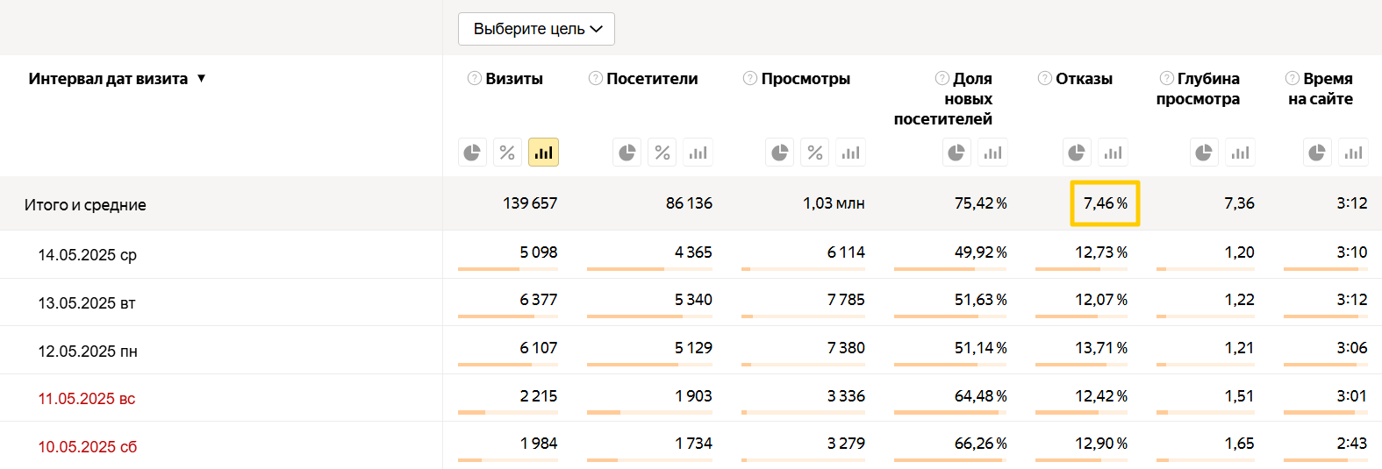Click pie chart icon under Визиты
This screenshot has height=469, width=1382.
472,153
